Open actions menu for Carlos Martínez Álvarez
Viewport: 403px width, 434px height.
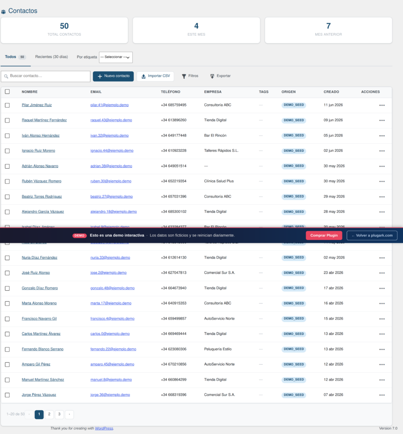382,334
